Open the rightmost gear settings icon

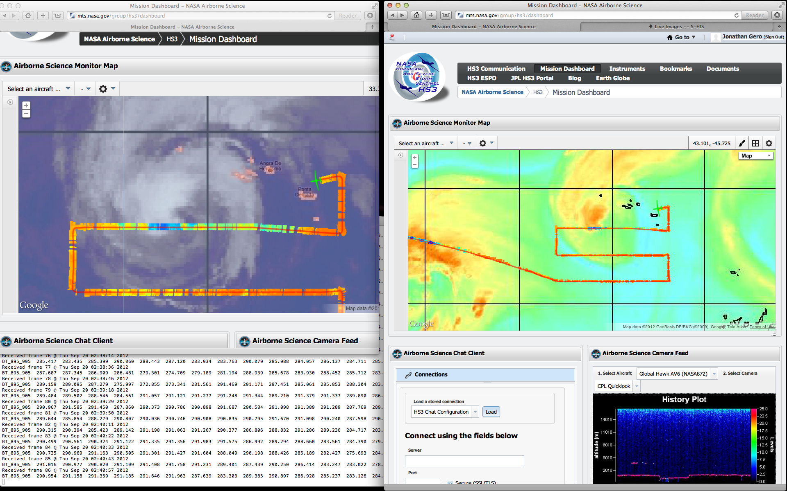tap(769, 143)
